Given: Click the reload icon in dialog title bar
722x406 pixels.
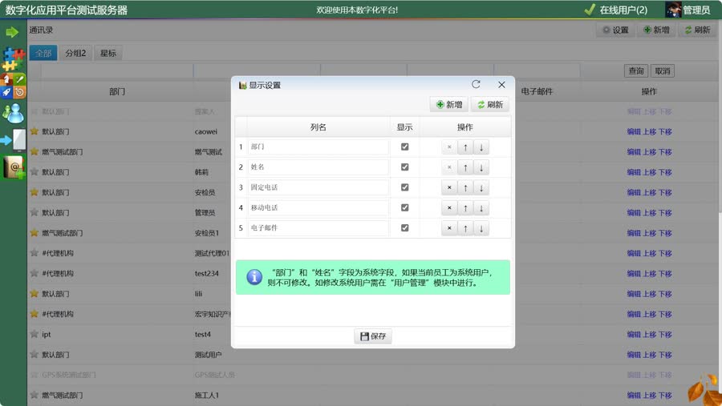Looking at the screenshot, I should pos(476,85).
